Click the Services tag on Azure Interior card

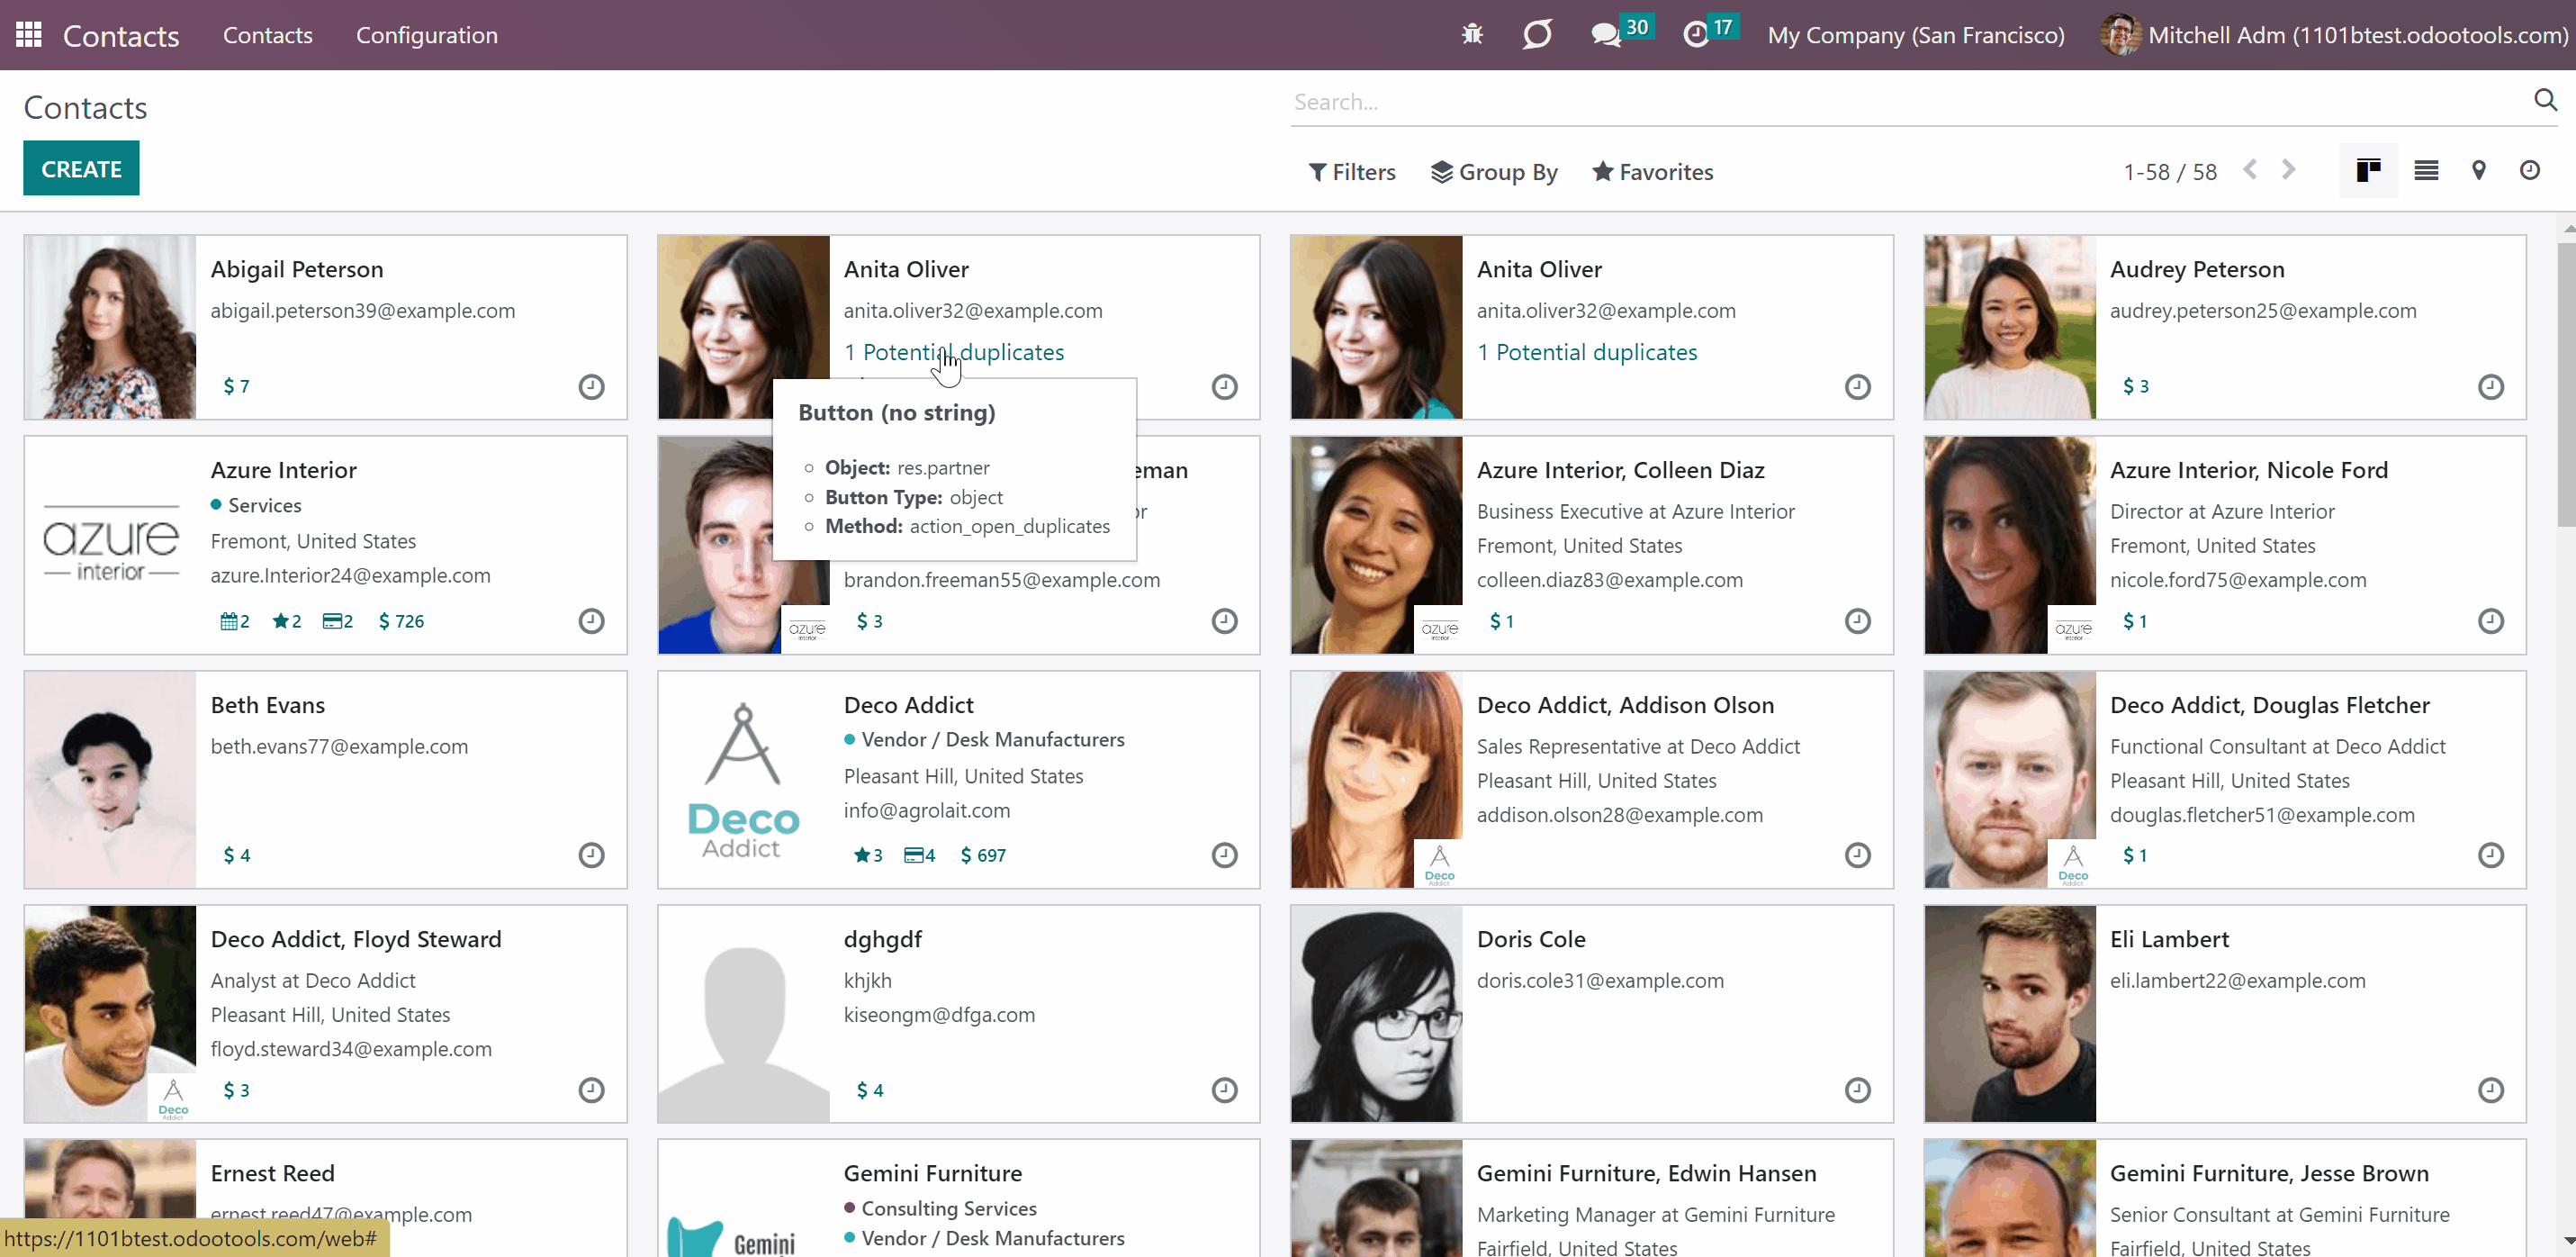pos(256,505)
